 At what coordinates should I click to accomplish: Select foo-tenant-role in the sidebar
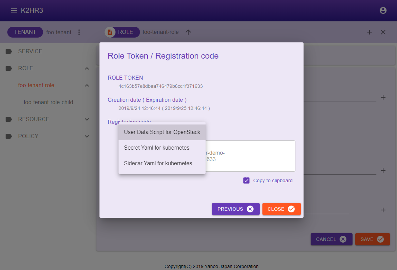pyautogui.click(x=36, y=85)
